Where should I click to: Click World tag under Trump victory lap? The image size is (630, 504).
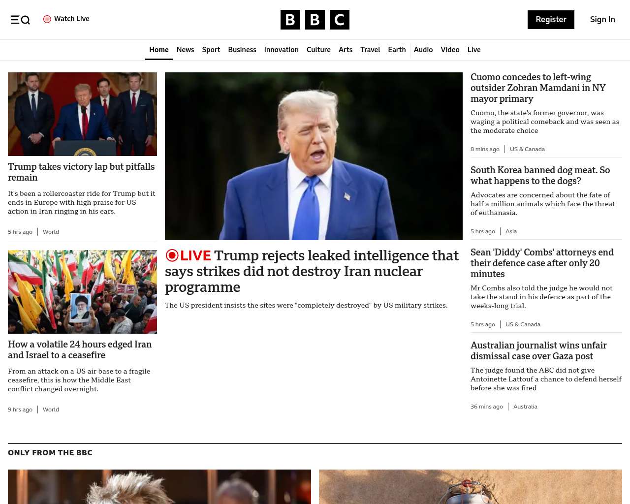pos(51,232)
